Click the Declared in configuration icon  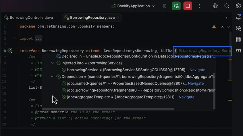[x=58, y=56]
